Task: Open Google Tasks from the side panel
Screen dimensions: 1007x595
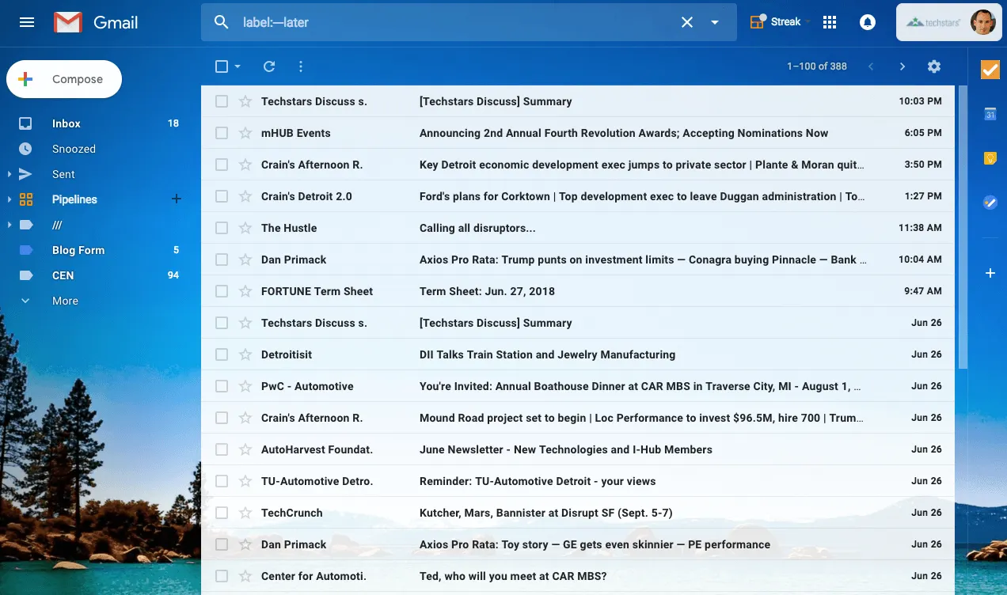Action: [990, 202]
